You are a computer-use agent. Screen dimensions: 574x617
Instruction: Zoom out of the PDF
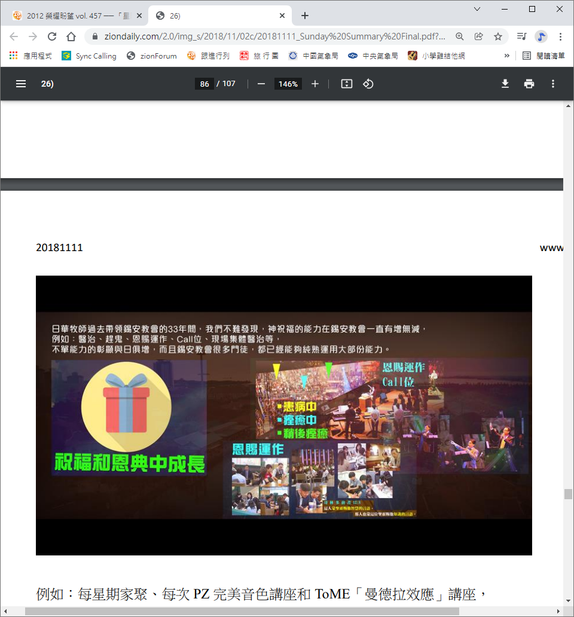tap(261, 84)
